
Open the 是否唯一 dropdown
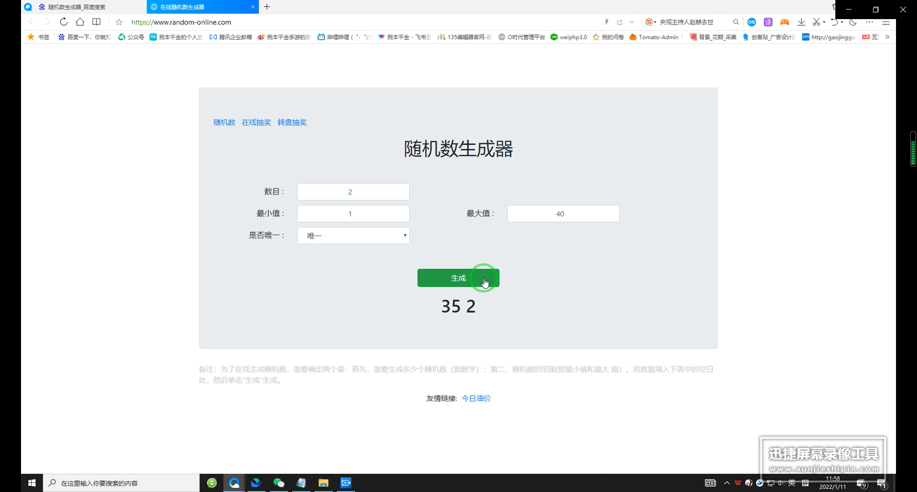[353, 235]
